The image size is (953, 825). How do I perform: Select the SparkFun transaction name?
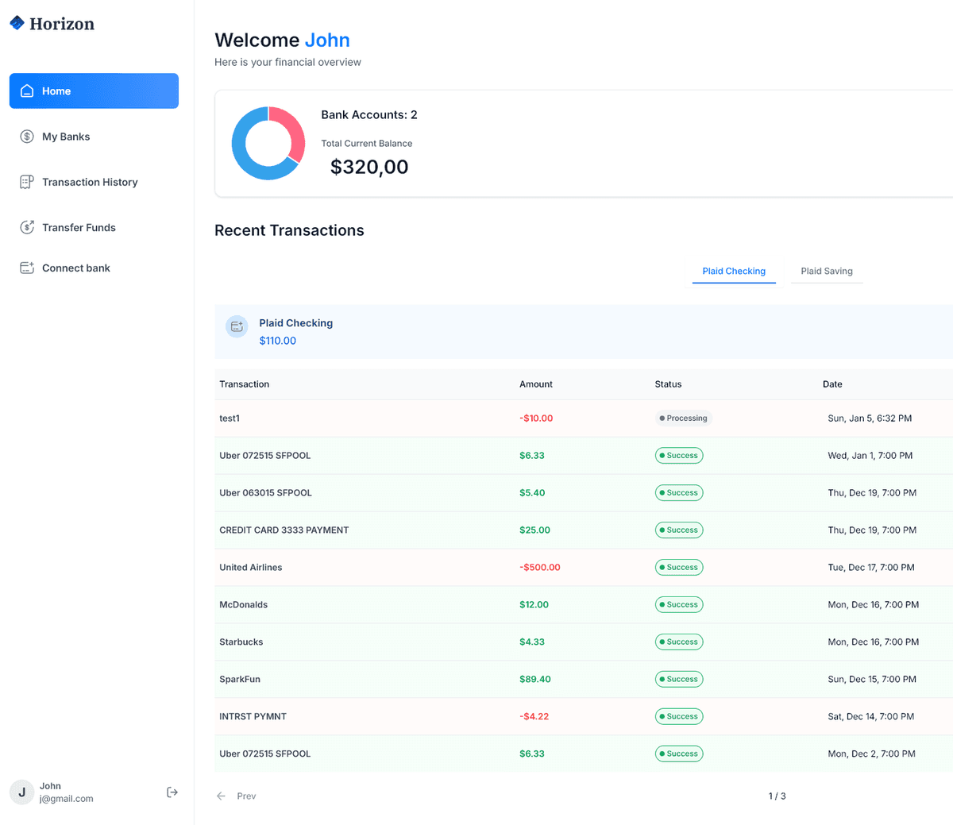[x=240, y=679]
